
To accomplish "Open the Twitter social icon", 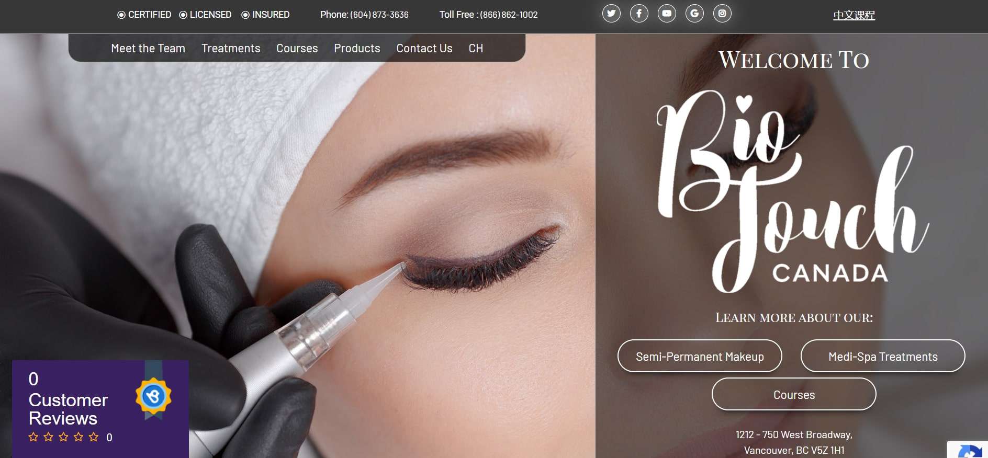I will click(x=611, y=14).
